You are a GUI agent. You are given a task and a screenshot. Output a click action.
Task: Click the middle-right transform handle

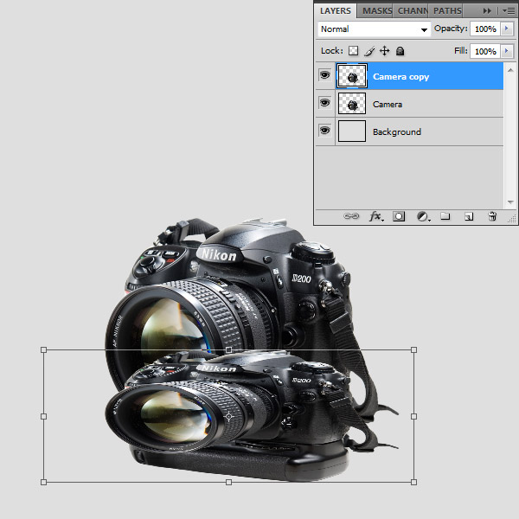pyautogui.click(x=413, y=416)
